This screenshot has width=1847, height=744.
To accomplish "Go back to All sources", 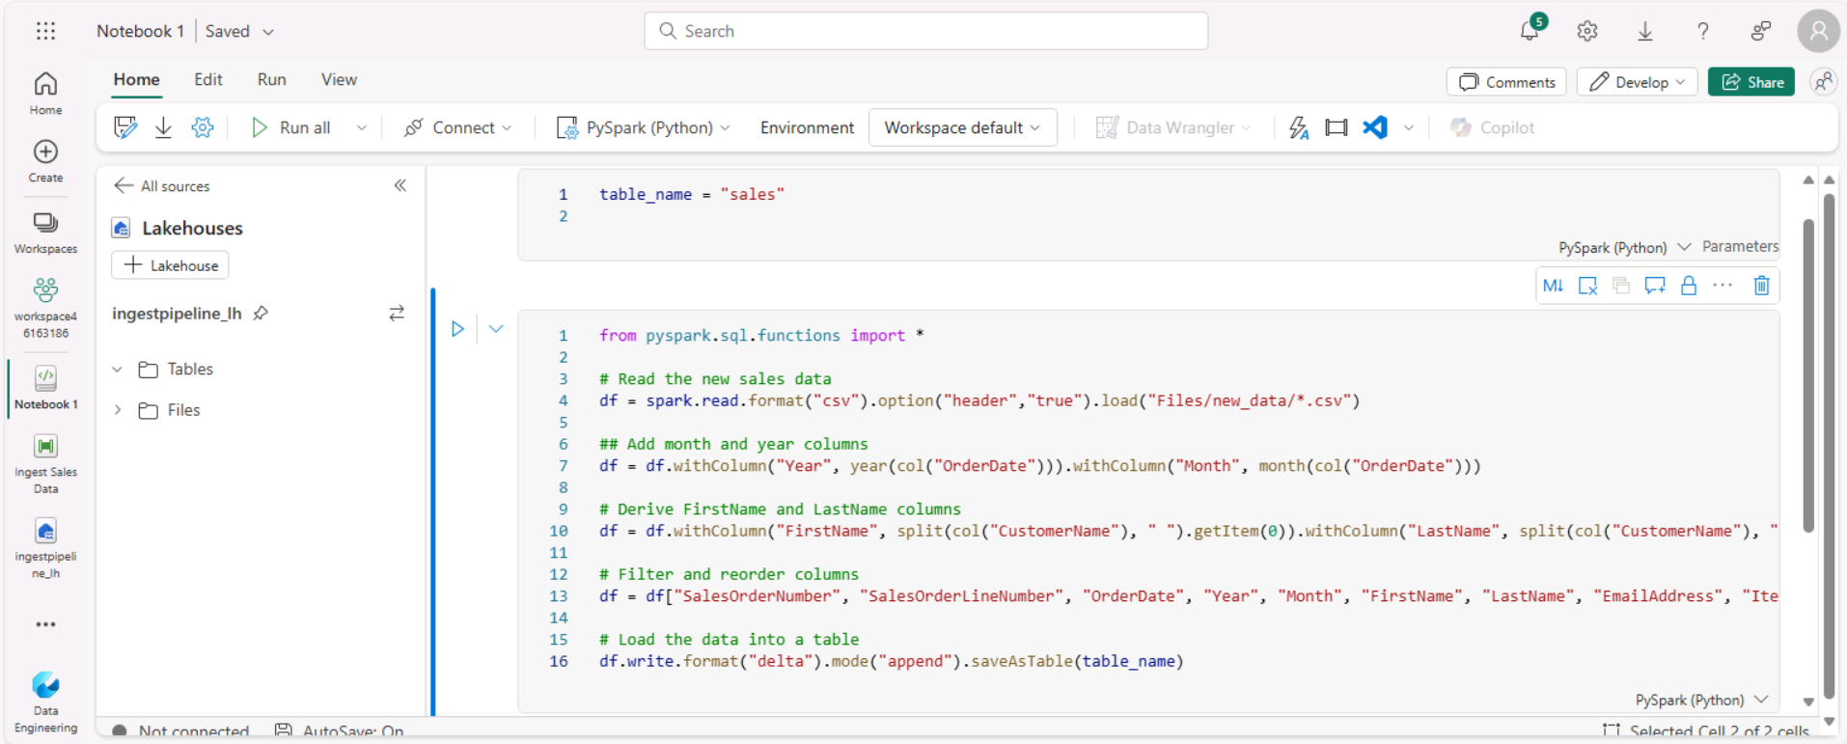I will pos(162,185).
